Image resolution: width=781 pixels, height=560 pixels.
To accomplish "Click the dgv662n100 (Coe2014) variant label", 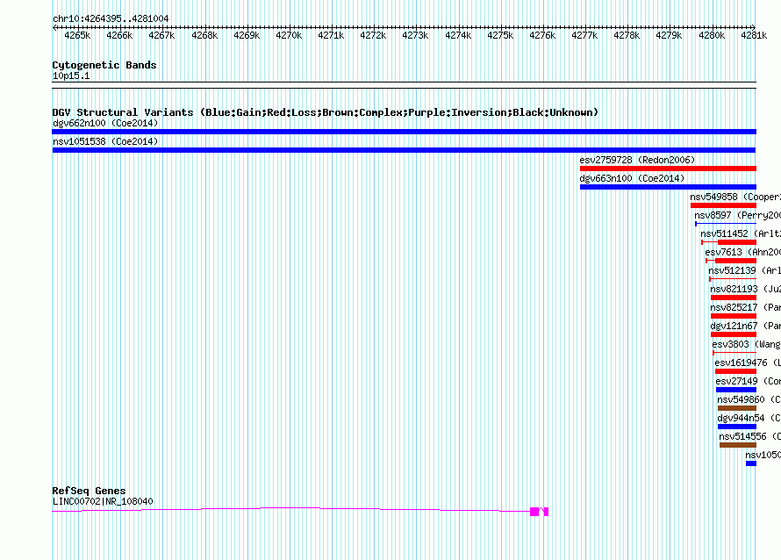I will (x=105, y=123).
